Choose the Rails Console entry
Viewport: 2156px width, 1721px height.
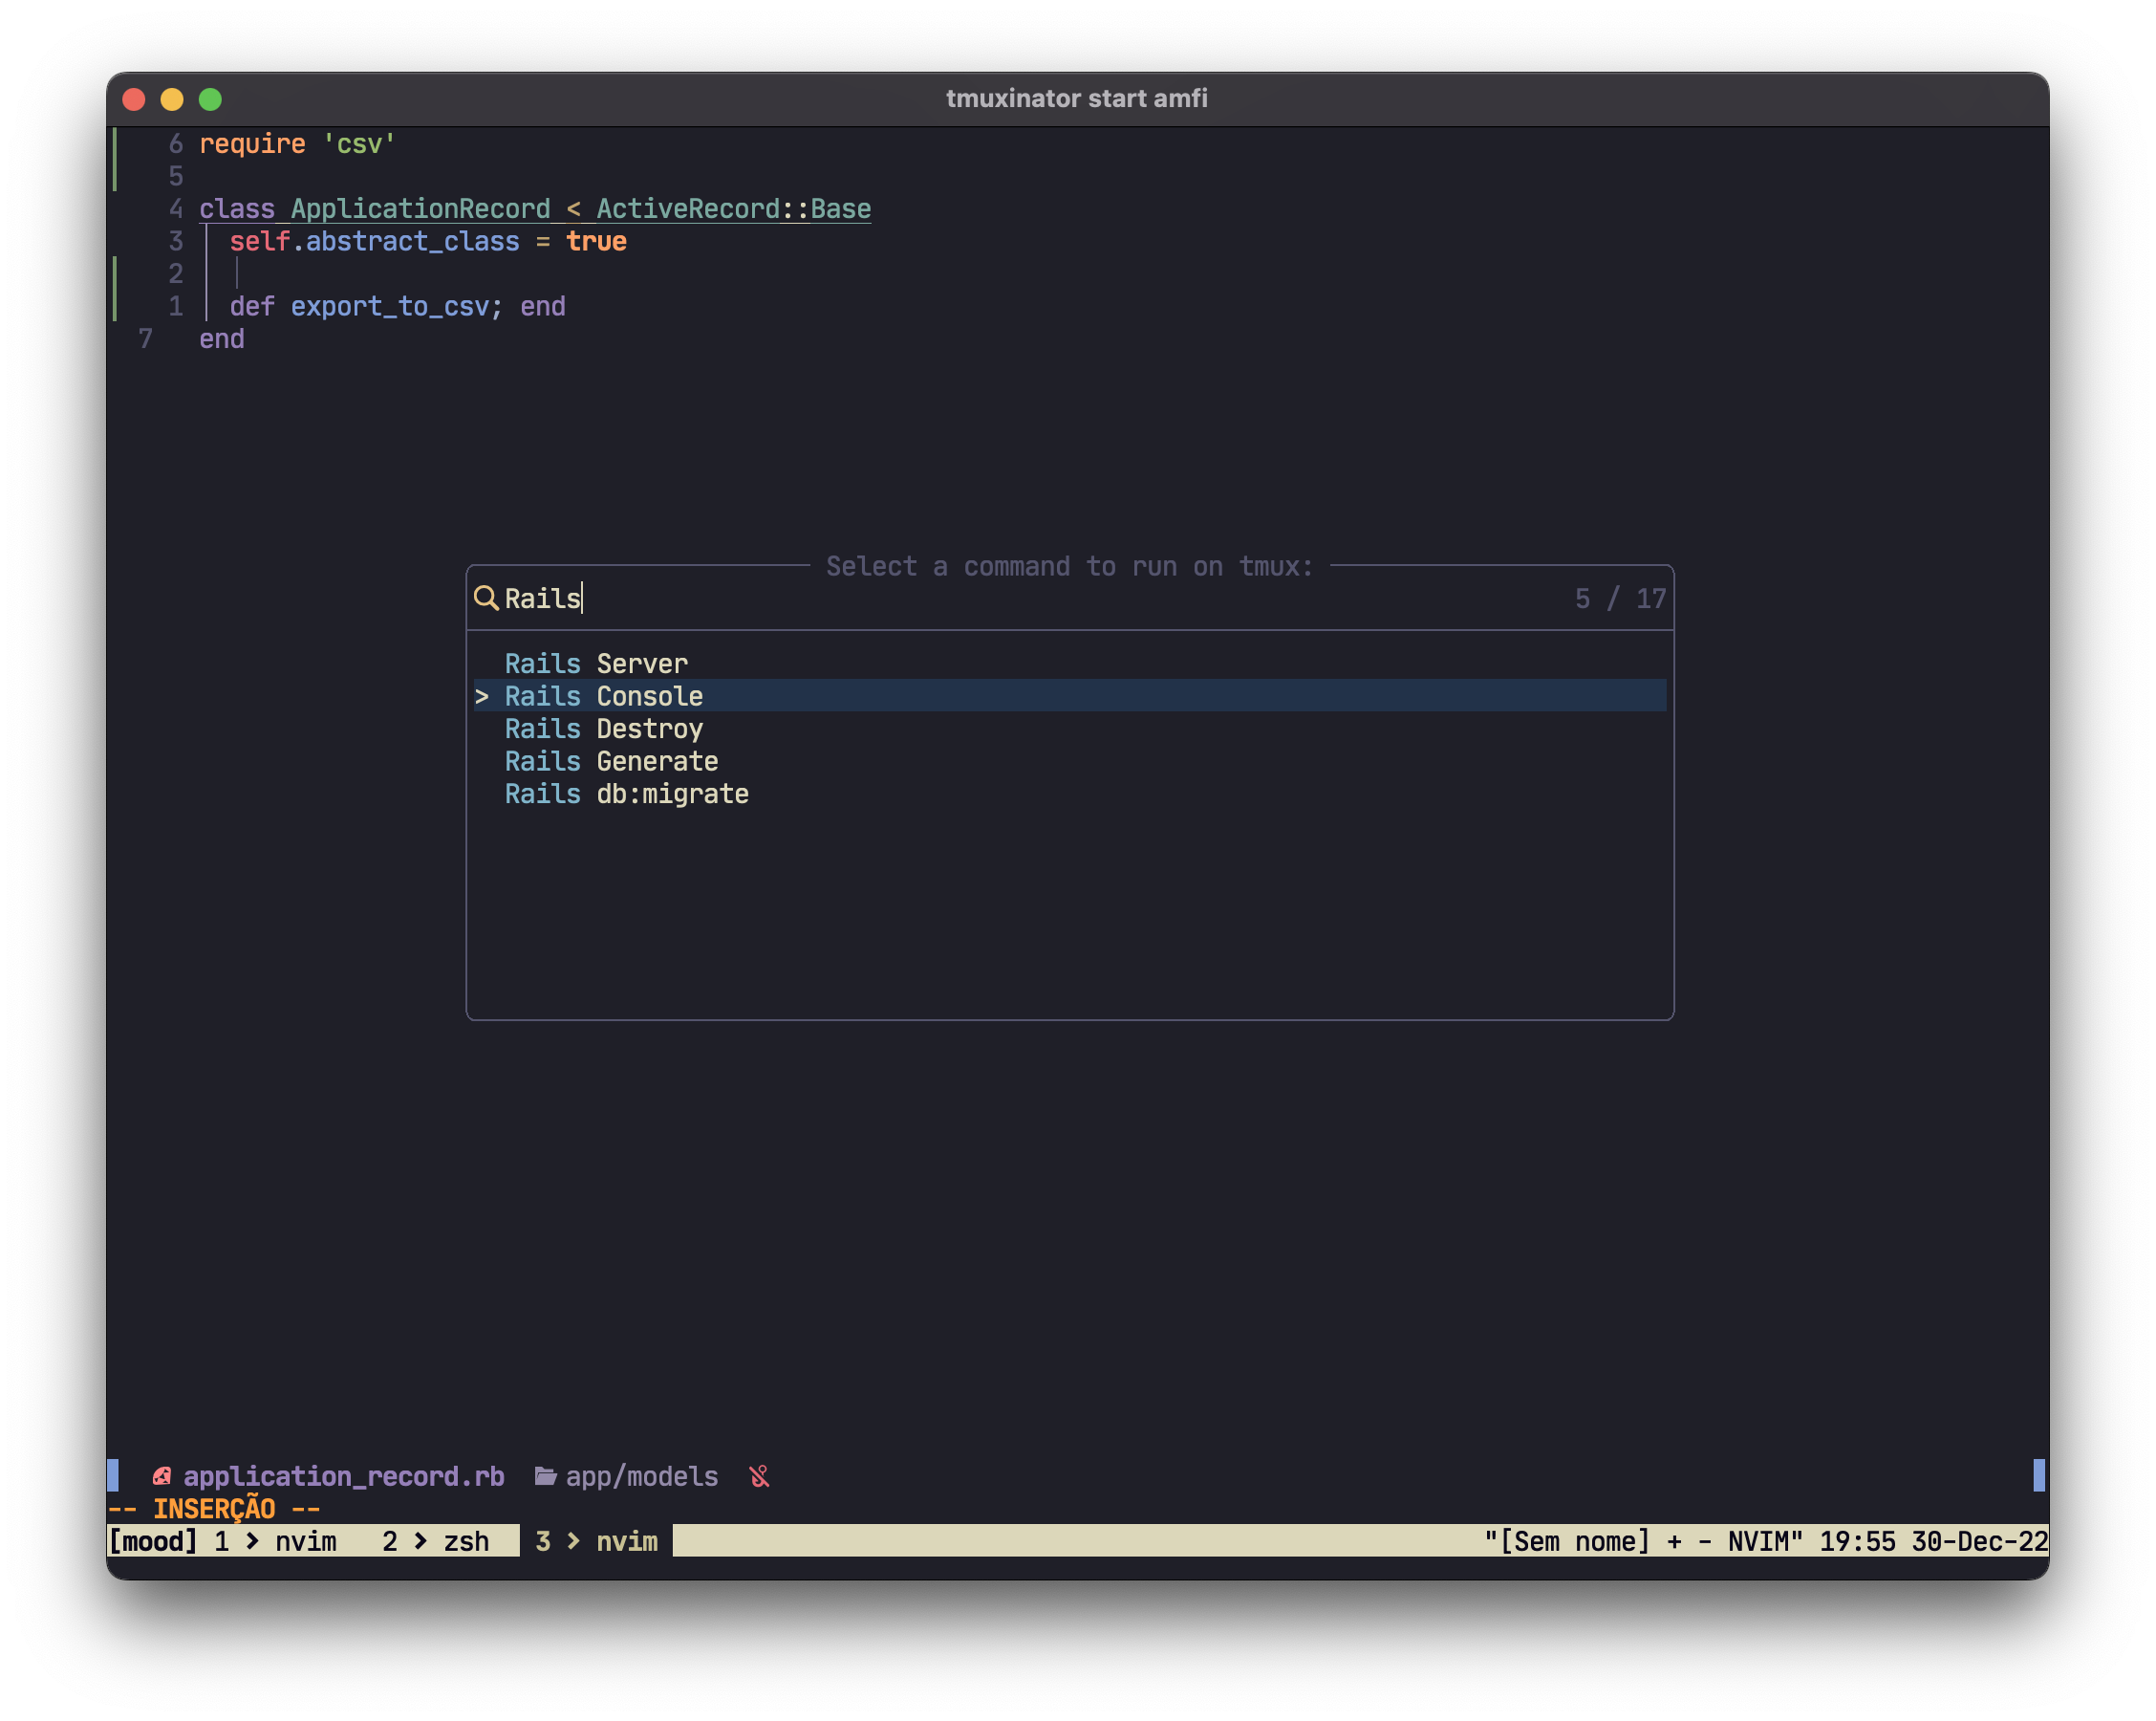point(604,696)
